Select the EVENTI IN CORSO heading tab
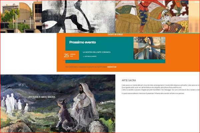The width and height of the screenshot is (200, 133). pos(115,35)
